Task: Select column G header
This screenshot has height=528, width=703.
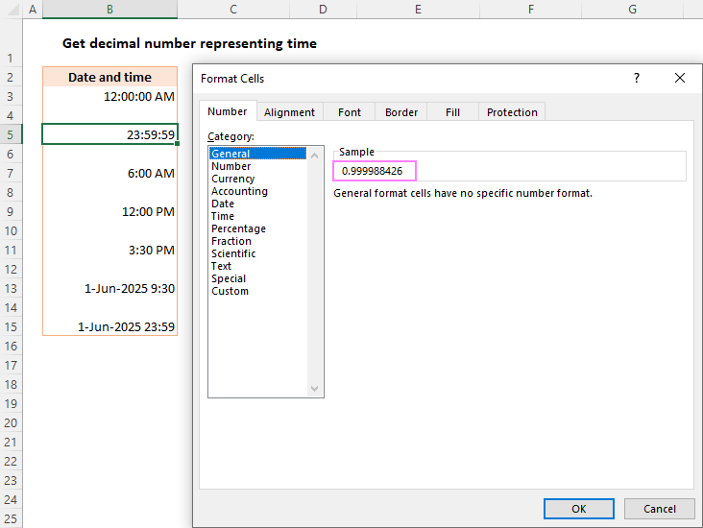Action: click(632, 9)
